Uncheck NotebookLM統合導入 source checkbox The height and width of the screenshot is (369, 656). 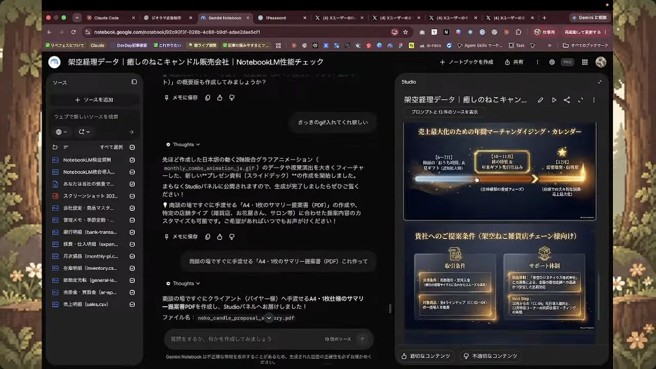[132, 172]
